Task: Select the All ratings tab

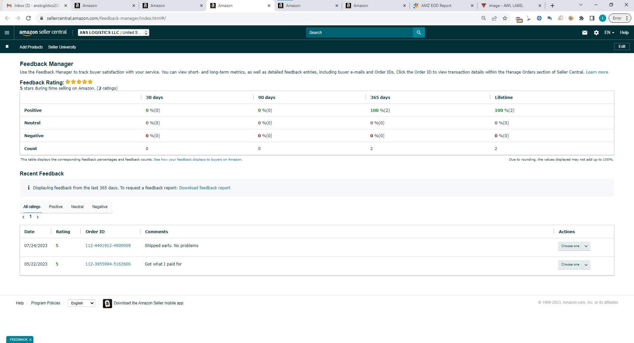Action: (32, 207)
